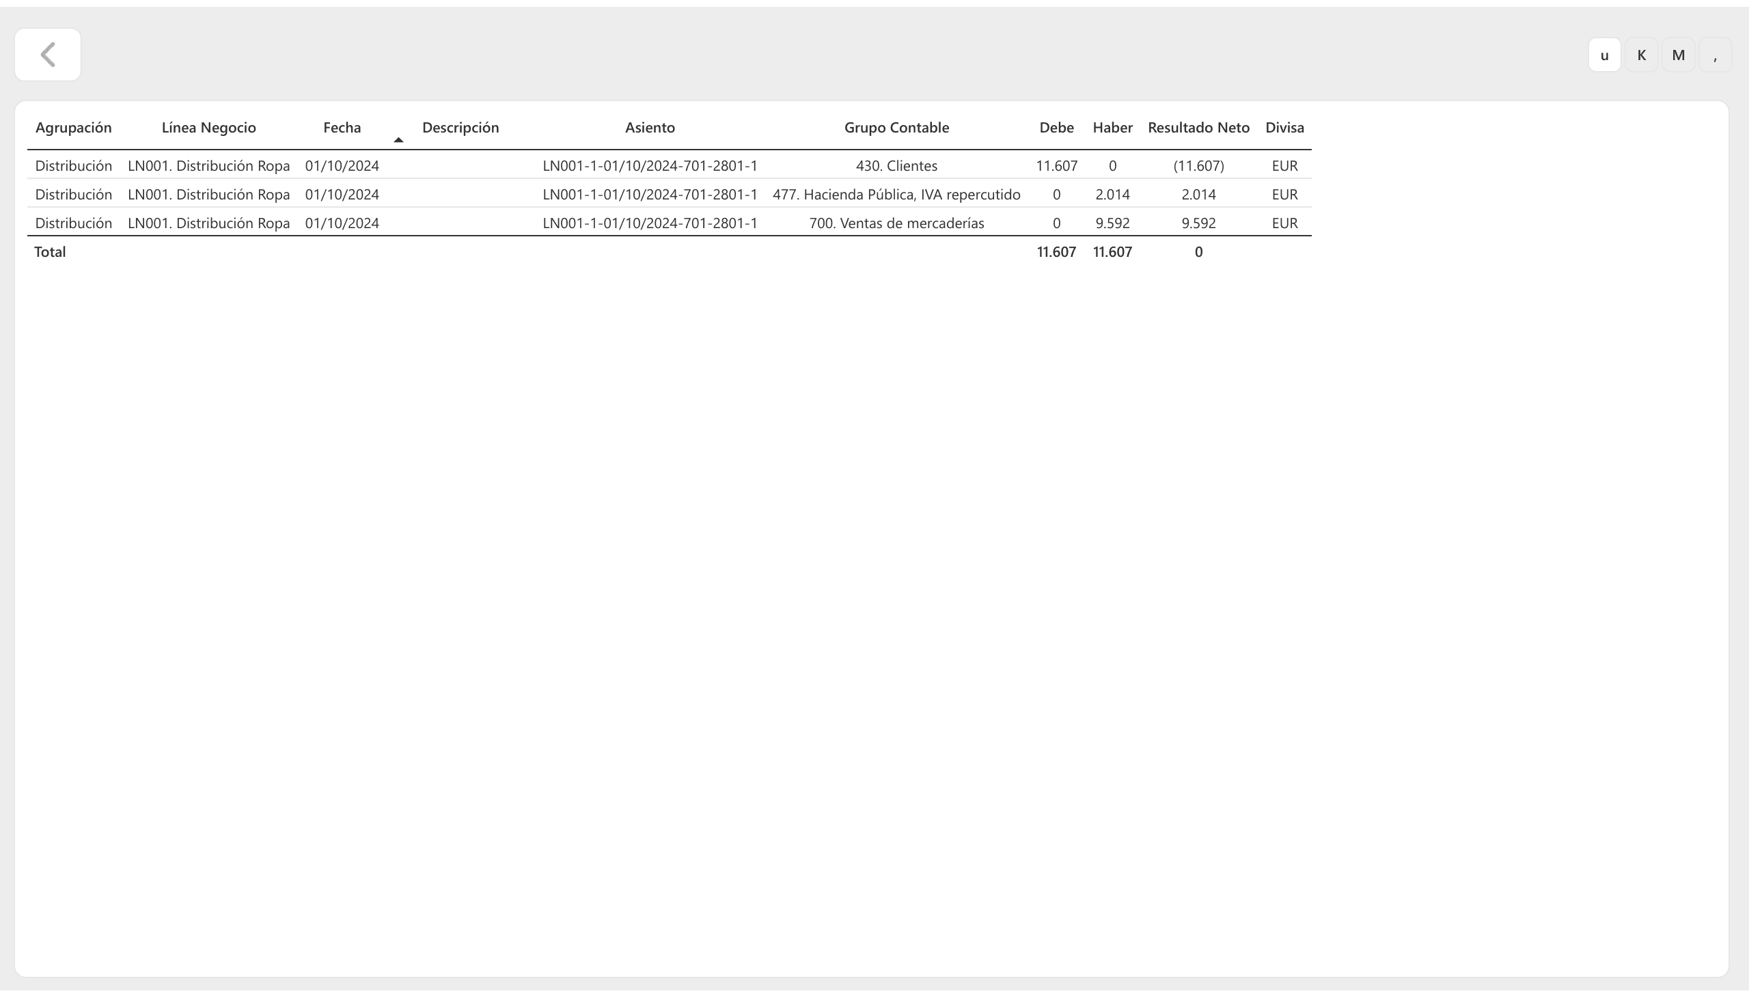
Task: Click Haber value 0 in Clientes row
Action: point(1112,166)
